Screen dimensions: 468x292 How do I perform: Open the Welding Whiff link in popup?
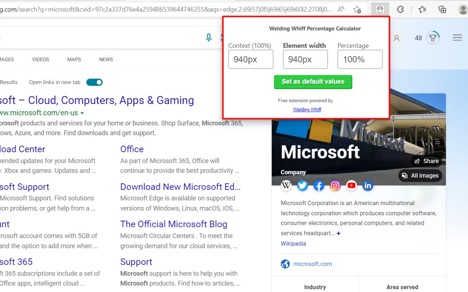point(307,109)
